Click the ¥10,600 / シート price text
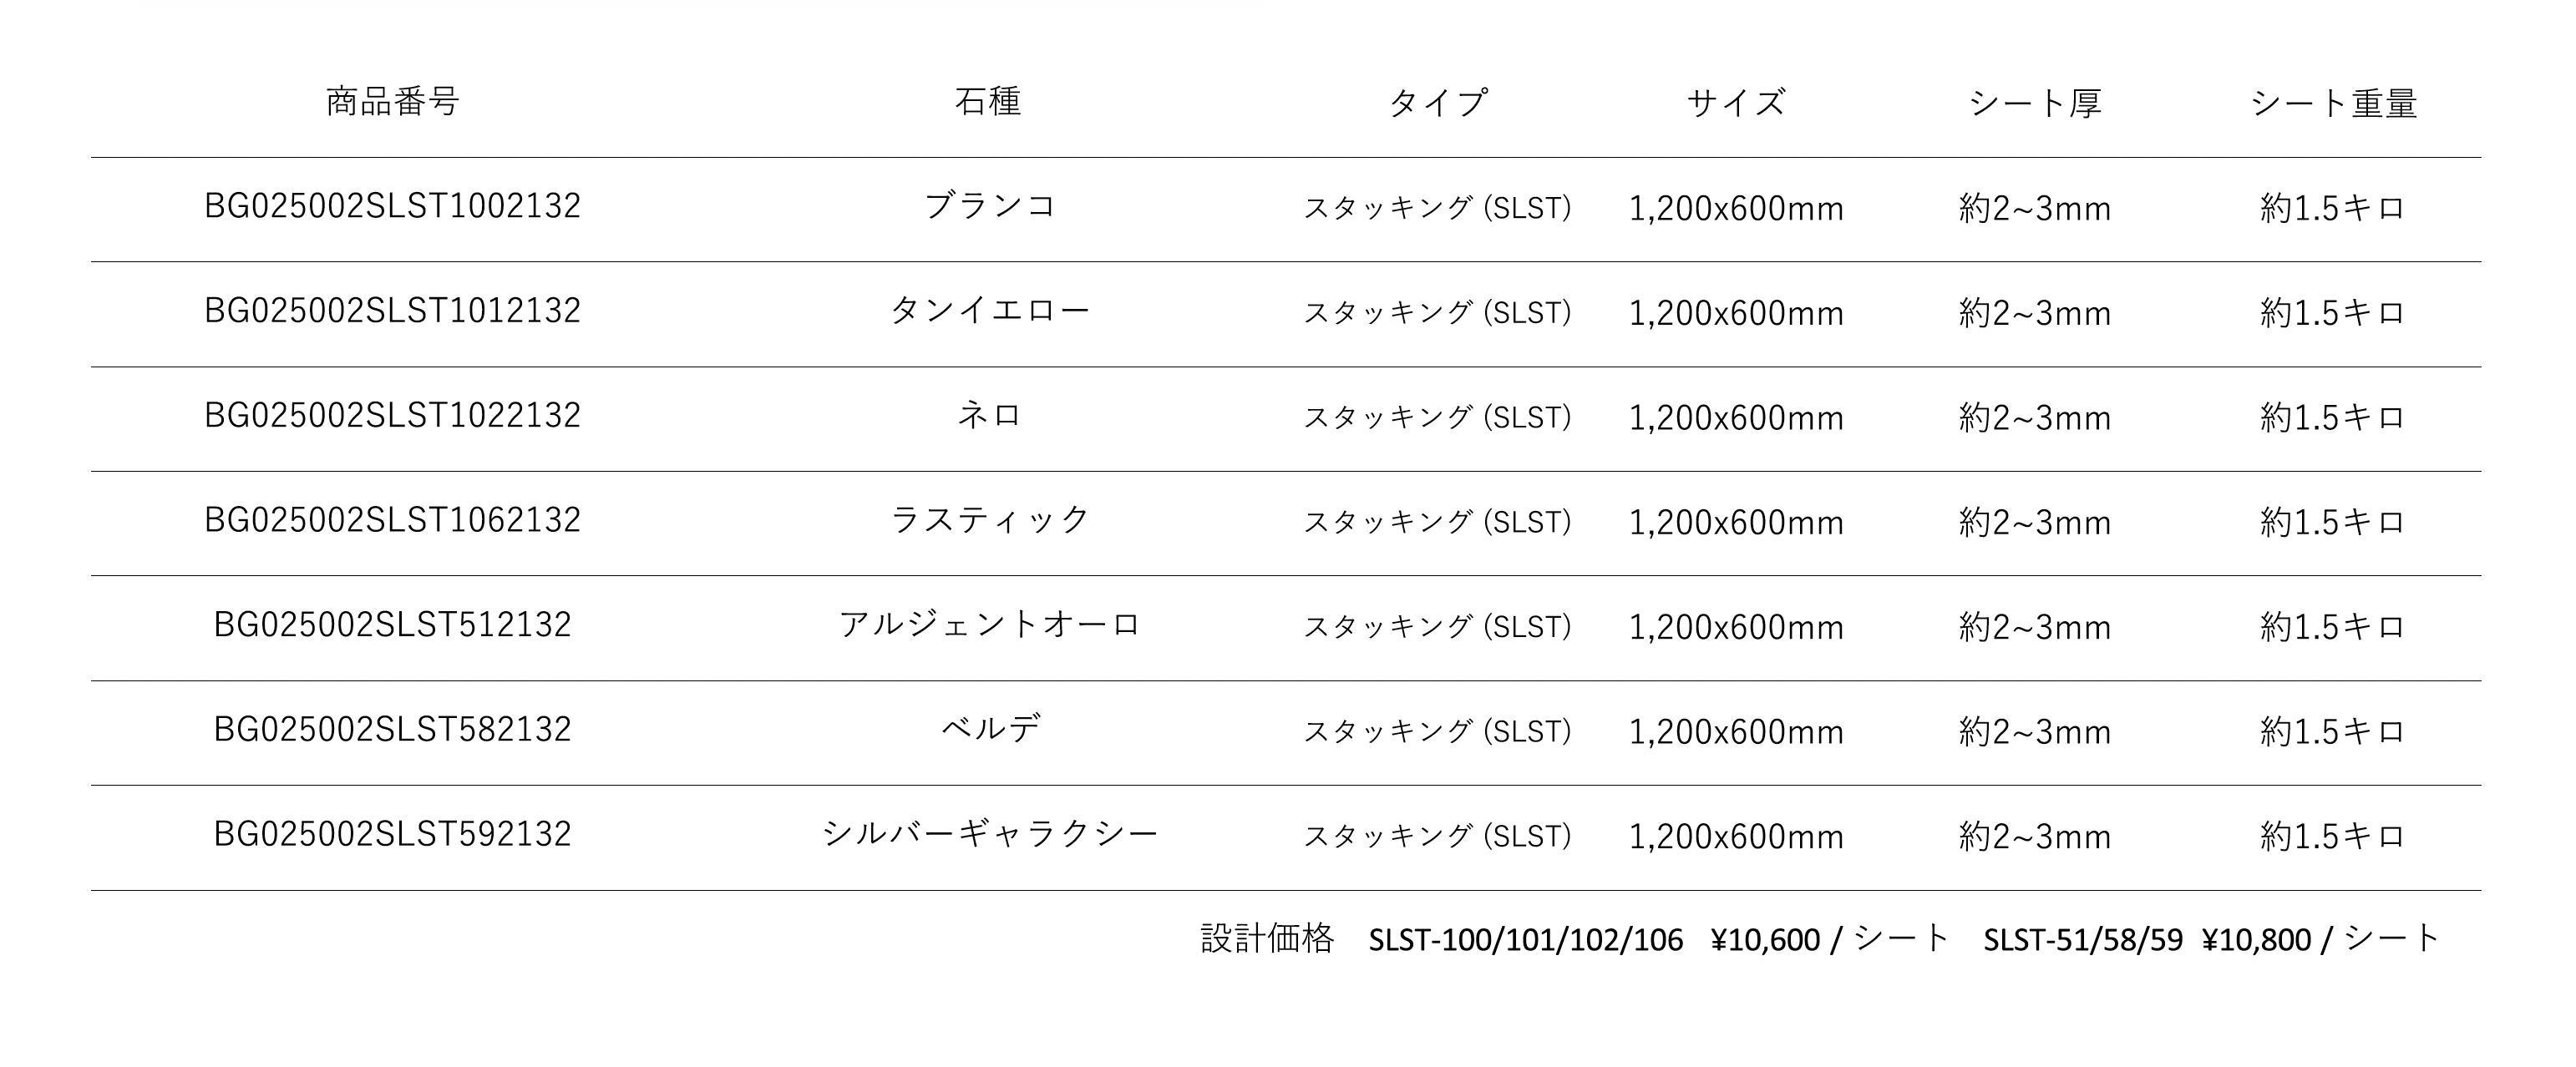This screenshot has height=1067, width=2576. tap(1830, 939)
